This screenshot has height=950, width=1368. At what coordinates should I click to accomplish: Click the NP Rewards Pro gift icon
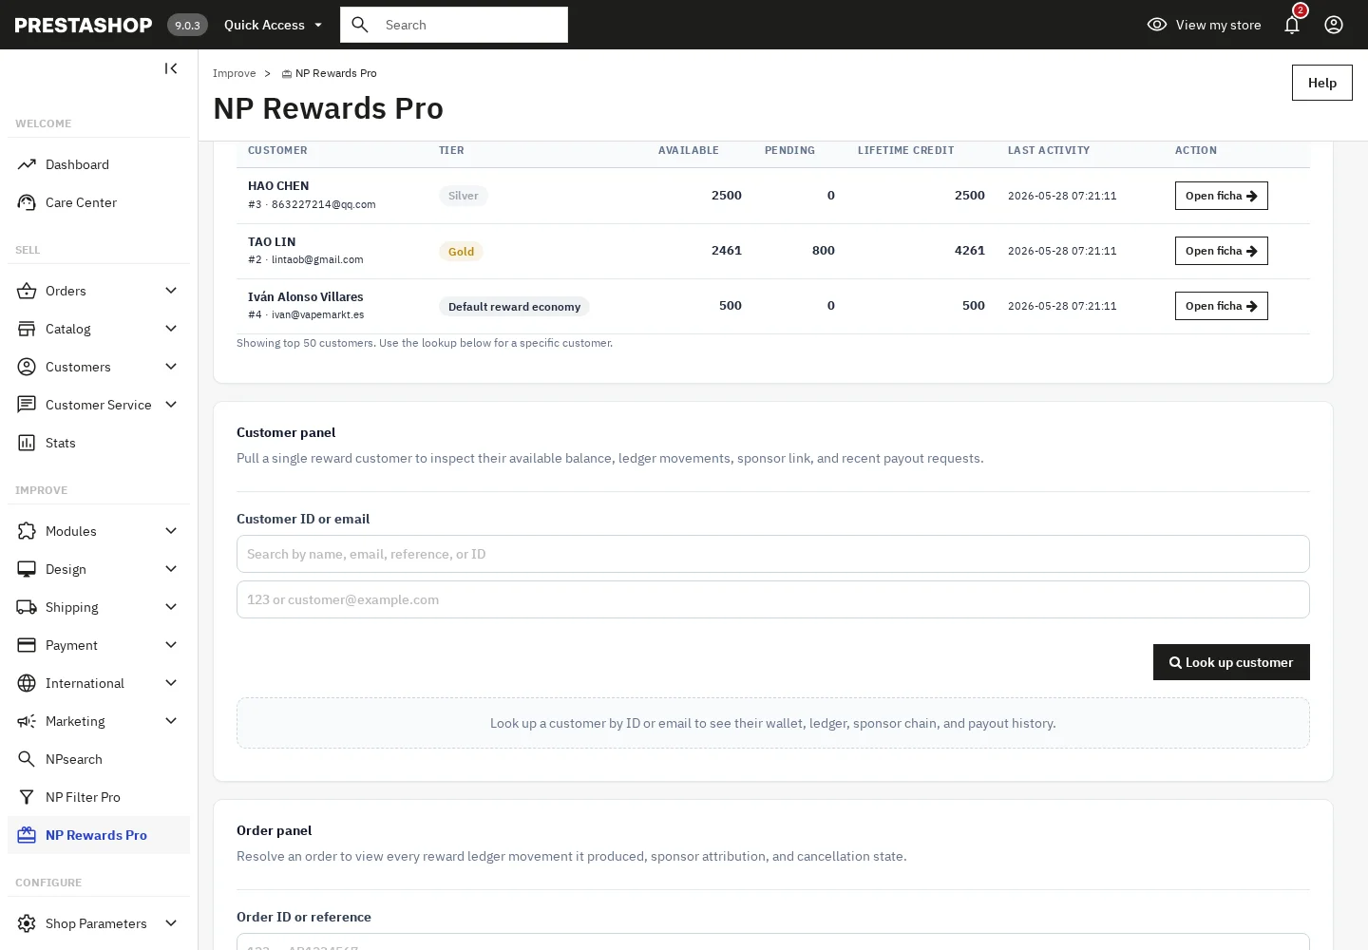coord(27,835)
